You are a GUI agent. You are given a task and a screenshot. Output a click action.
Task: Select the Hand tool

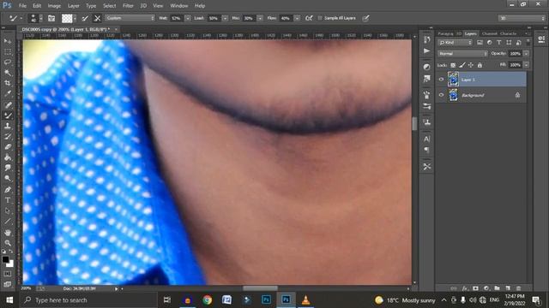8,233
